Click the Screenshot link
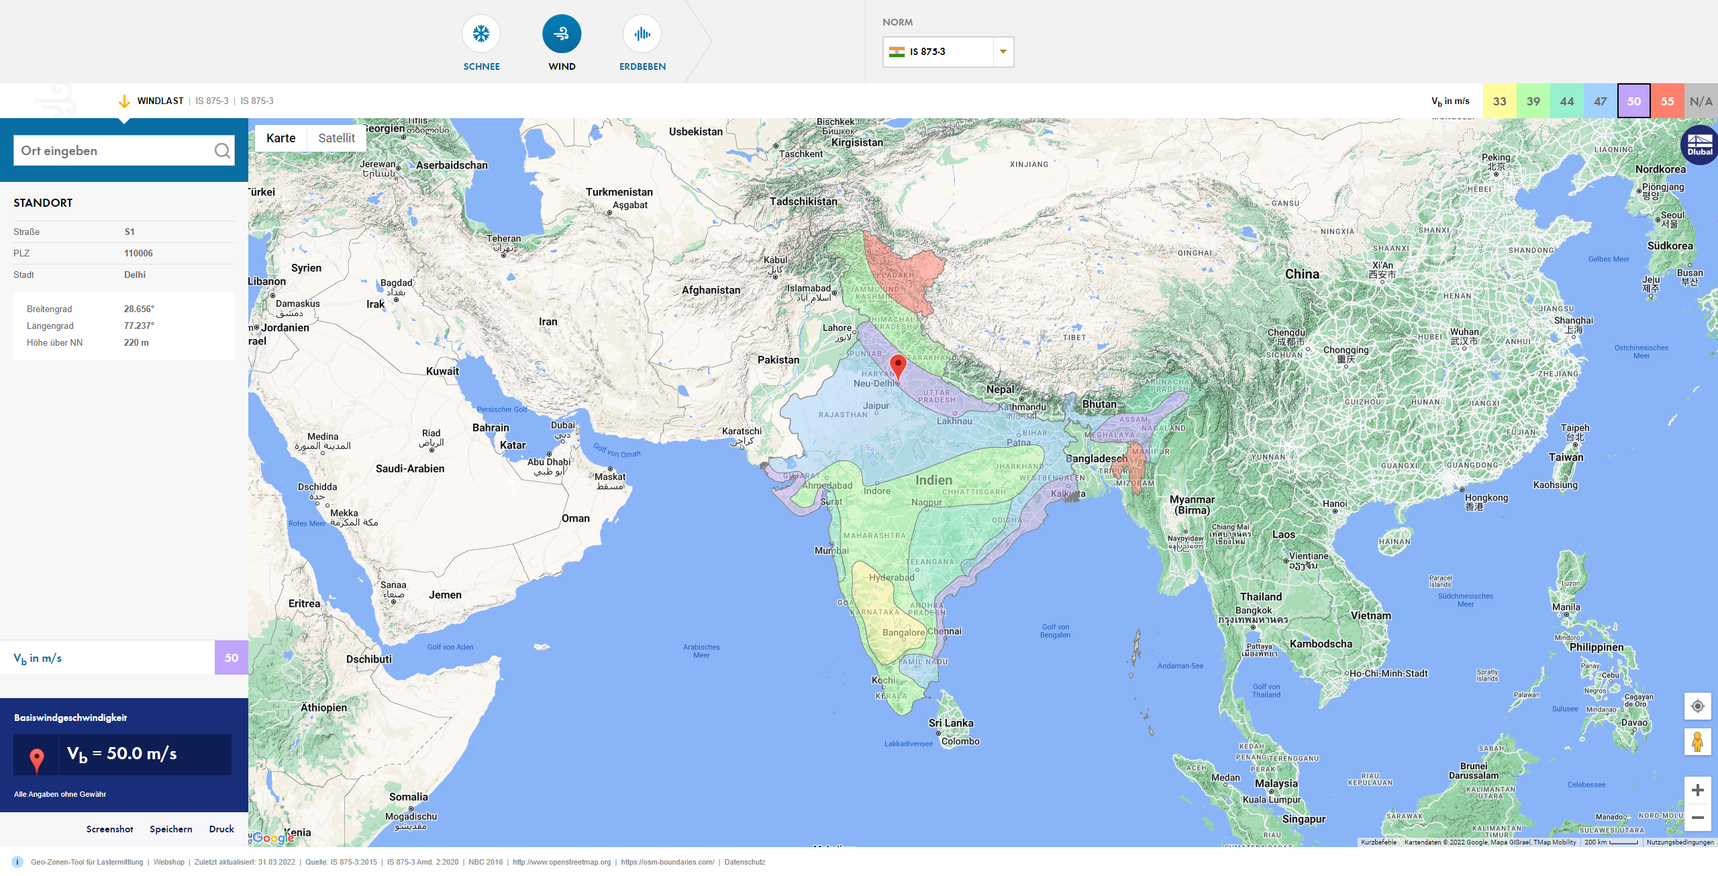Image resolution: width=1718 pixels, height=876 pixels. [109, 828]
